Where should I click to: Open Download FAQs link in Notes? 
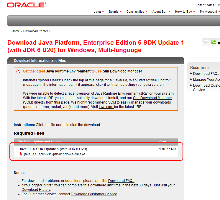click(x=121, y=180)
